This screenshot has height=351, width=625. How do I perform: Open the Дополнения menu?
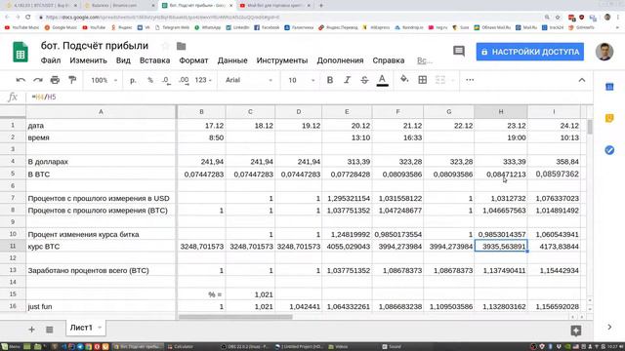click(x=340, y=60)
